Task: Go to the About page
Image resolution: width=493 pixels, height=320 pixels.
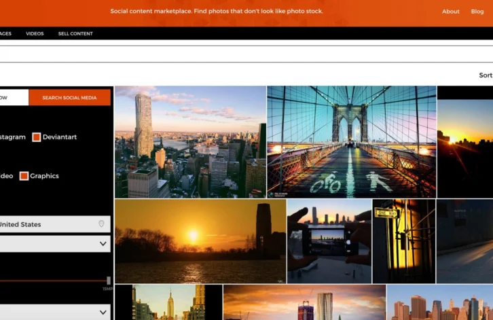Action: [451, 12]
